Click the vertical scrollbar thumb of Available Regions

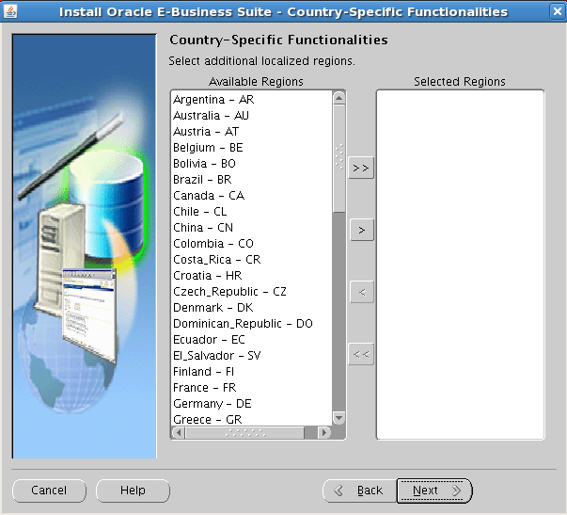(339, 158)
